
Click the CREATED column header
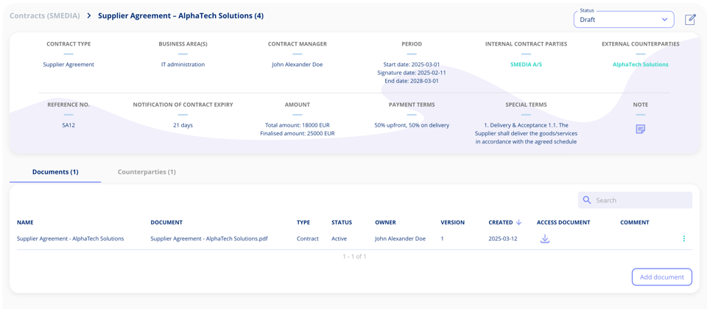[501, 222]
